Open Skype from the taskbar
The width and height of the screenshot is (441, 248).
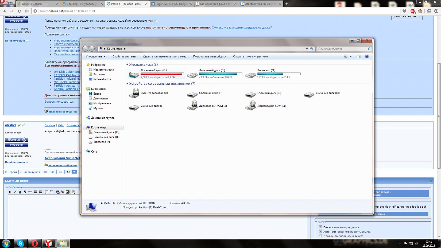pos(20,243)
